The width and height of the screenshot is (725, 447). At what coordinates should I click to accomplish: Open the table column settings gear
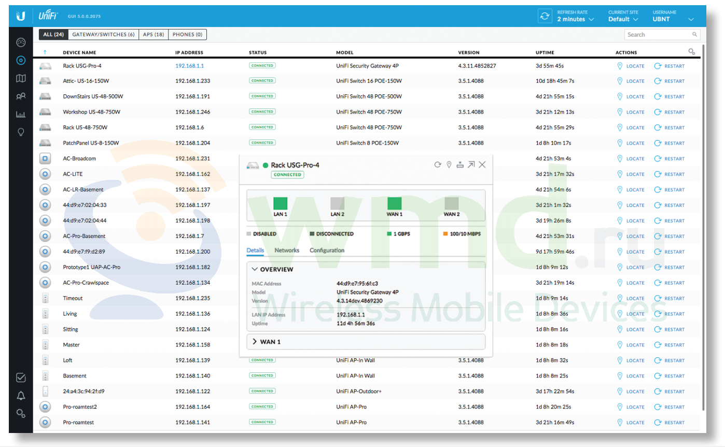pyautogui.click(x=691, y=52)
